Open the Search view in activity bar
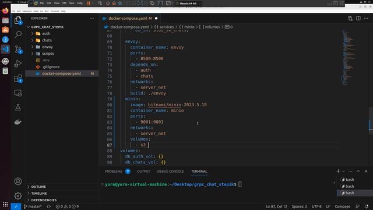 (18, 34)
